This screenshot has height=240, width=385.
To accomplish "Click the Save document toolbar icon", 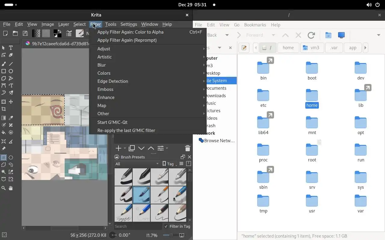I will point(25,33).
